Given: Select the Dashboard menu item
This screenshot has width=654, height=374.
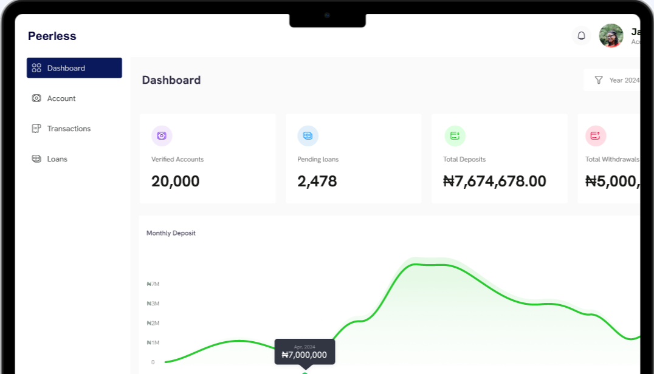Looking at the screenshot, I should click(x=74, y=68).
